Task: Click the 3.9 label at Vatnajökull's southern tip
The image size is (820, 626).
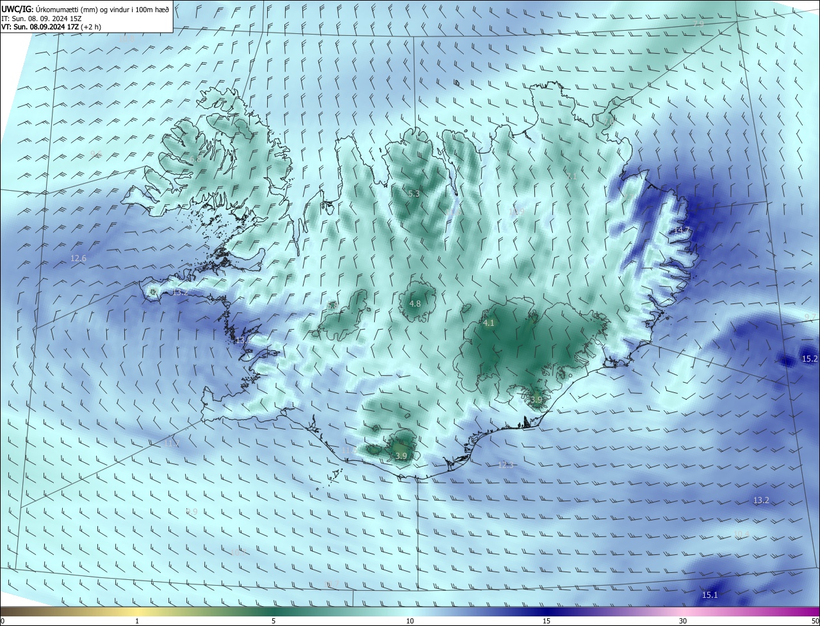Action: pyautogui.click(x=536, y=399)
